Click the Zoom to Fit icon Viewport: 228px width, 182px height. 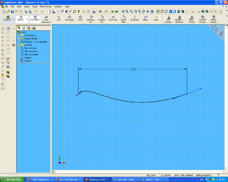127,11
